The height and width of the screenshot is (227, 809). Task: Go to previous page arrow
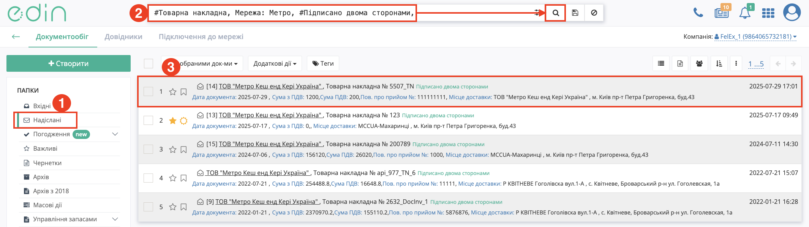778,63
